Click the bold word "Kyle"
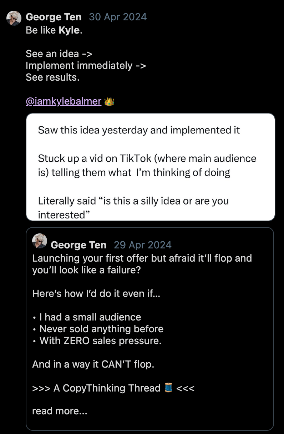The image size is (284, 434). point(69,30)
